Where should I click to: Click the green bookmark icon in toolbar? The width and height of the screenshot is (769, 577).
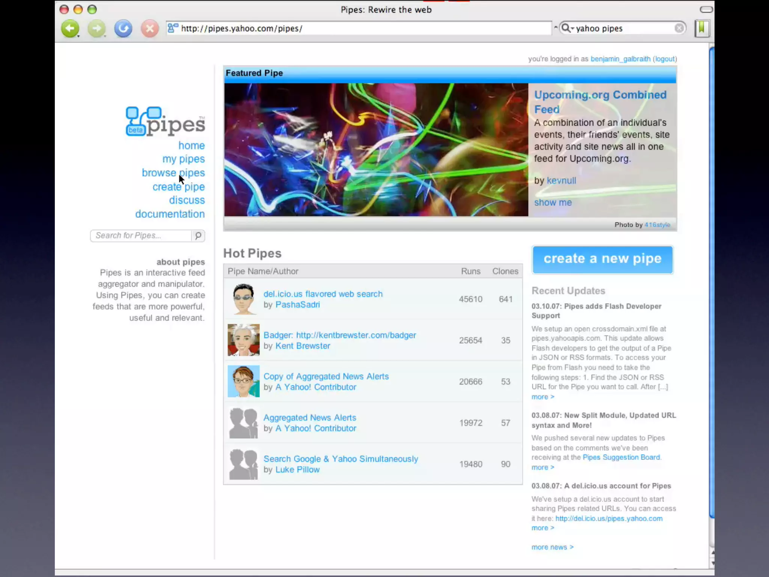(701, 29)
